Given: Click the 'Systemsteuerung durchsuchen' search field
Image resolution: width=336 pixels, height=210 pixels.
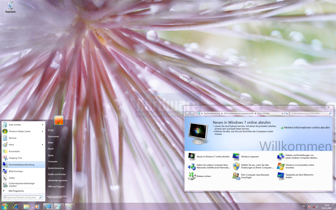Looking at the screenshot, I should (311, 113).
